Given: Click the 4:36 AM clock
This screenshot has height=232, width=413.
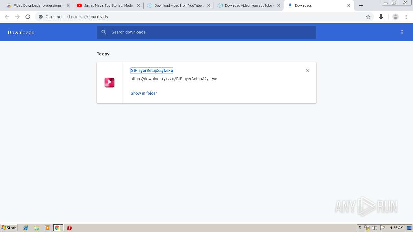Looking at the screenshot, I should 397,228.
